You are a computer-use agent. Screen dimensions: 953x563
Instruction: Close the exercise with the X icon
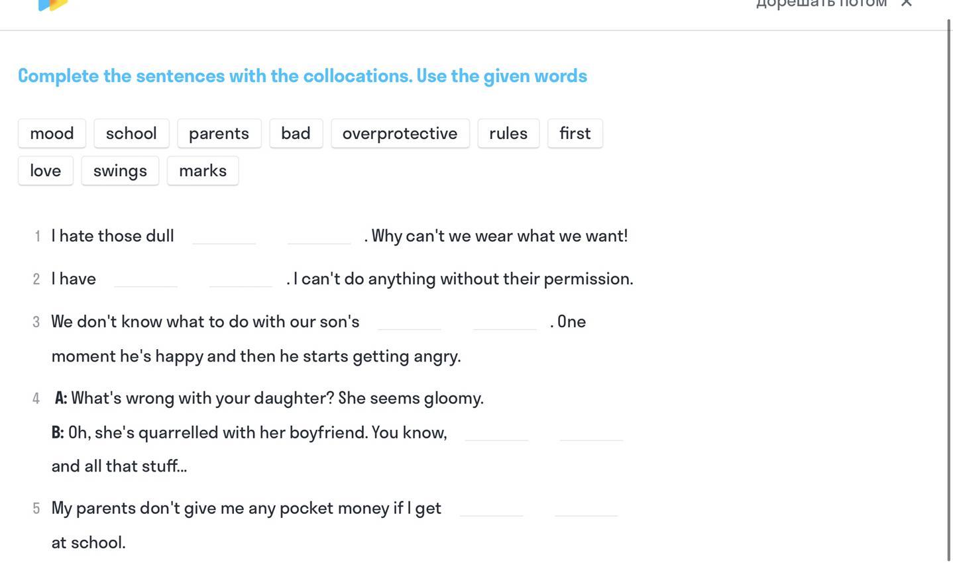907,3
